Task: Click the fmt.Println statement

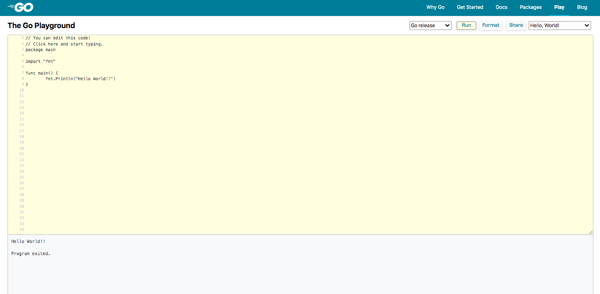Action: point(80,78)
